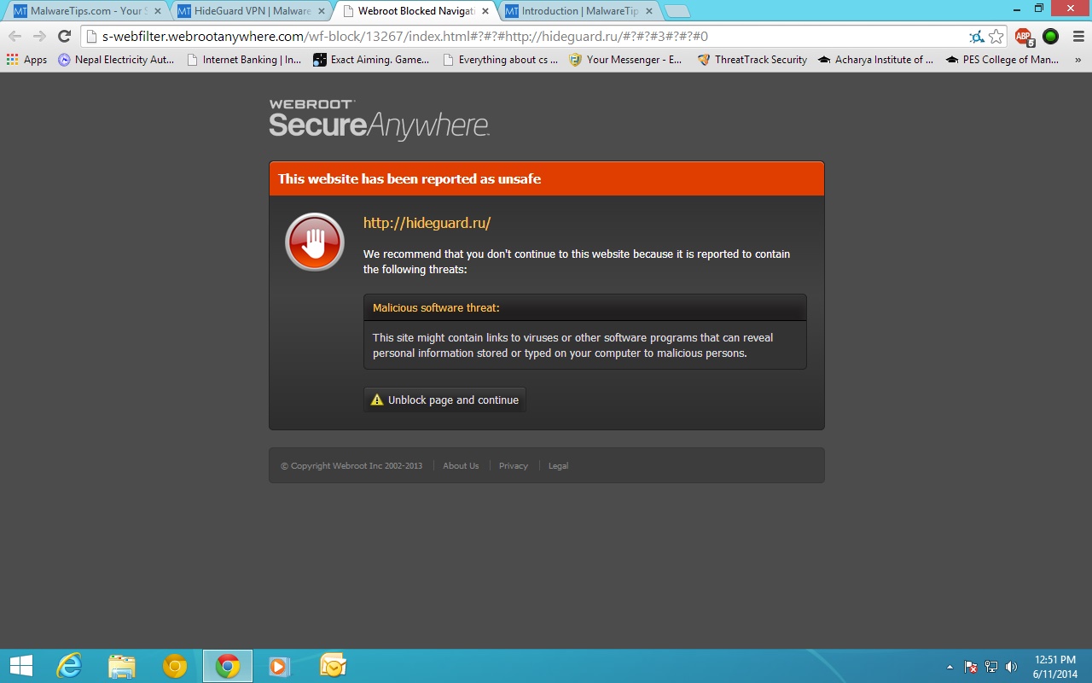
Task: Click the red stop-hand warning icon
Action: [x=315, y=242]
